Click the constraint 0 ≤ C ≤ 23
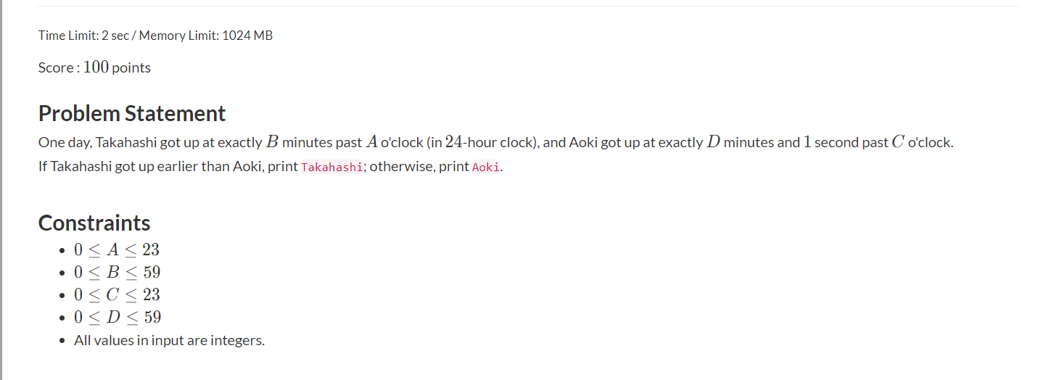 (x=117, y=295)
